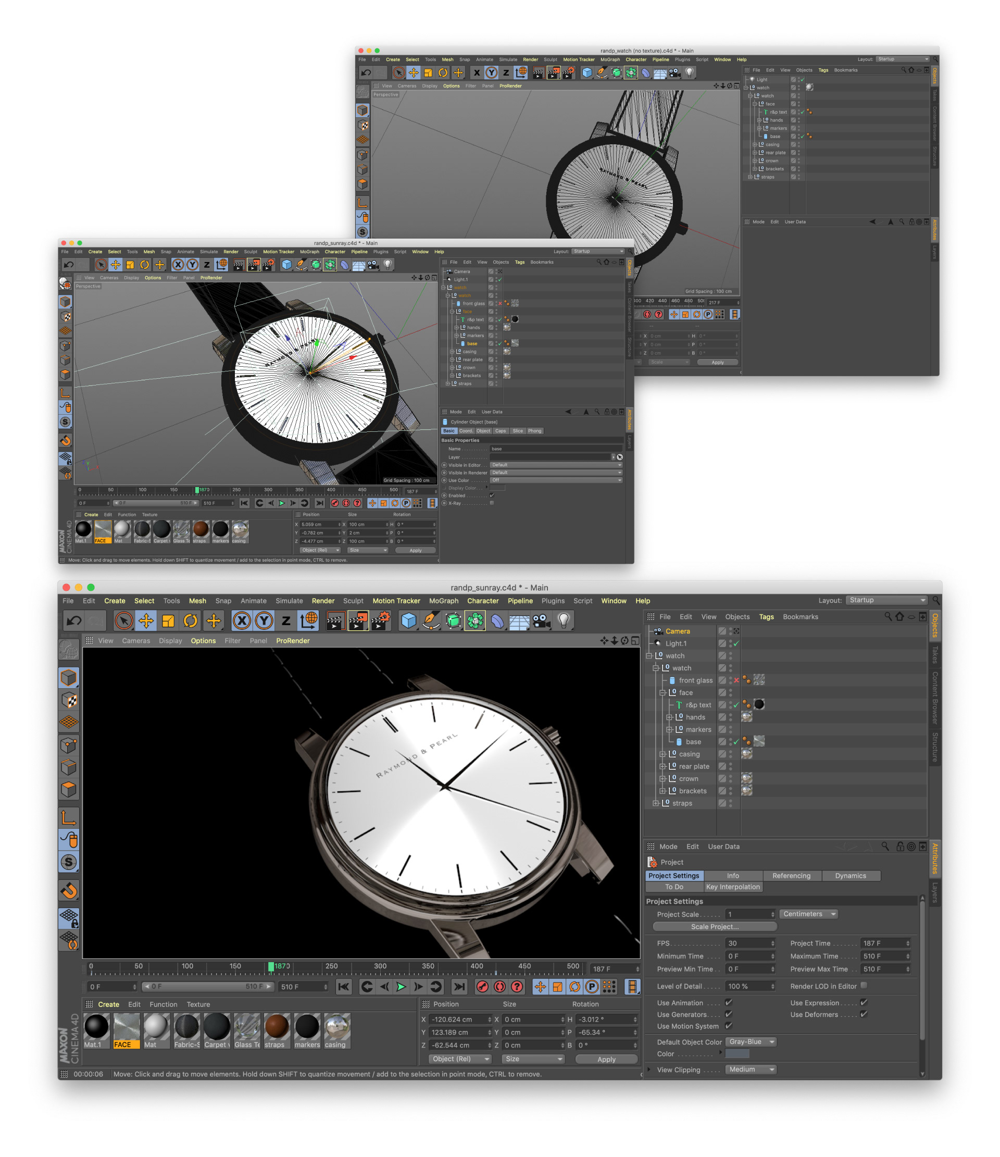Select the Coord. tab in the middle window attributes

[x=466, y=431]
